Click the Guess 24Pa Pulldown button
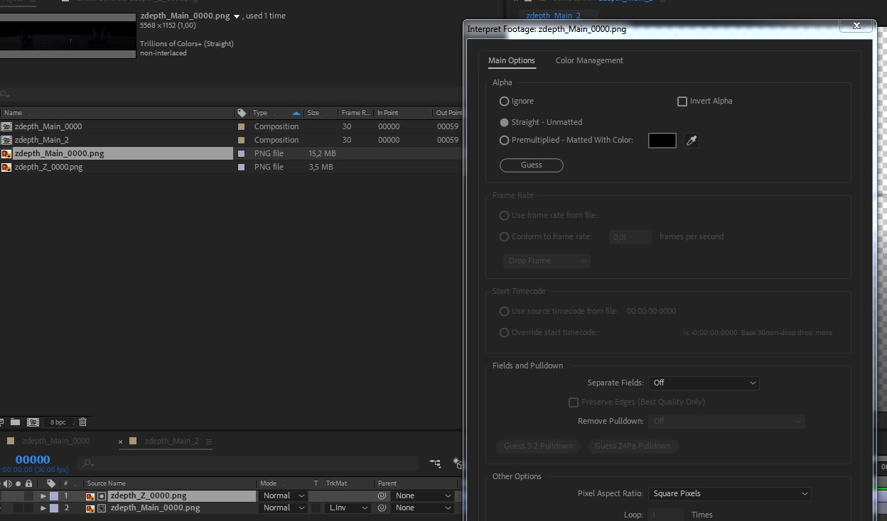This screenshot has height=521, width=887. click(x=633, y=446)
